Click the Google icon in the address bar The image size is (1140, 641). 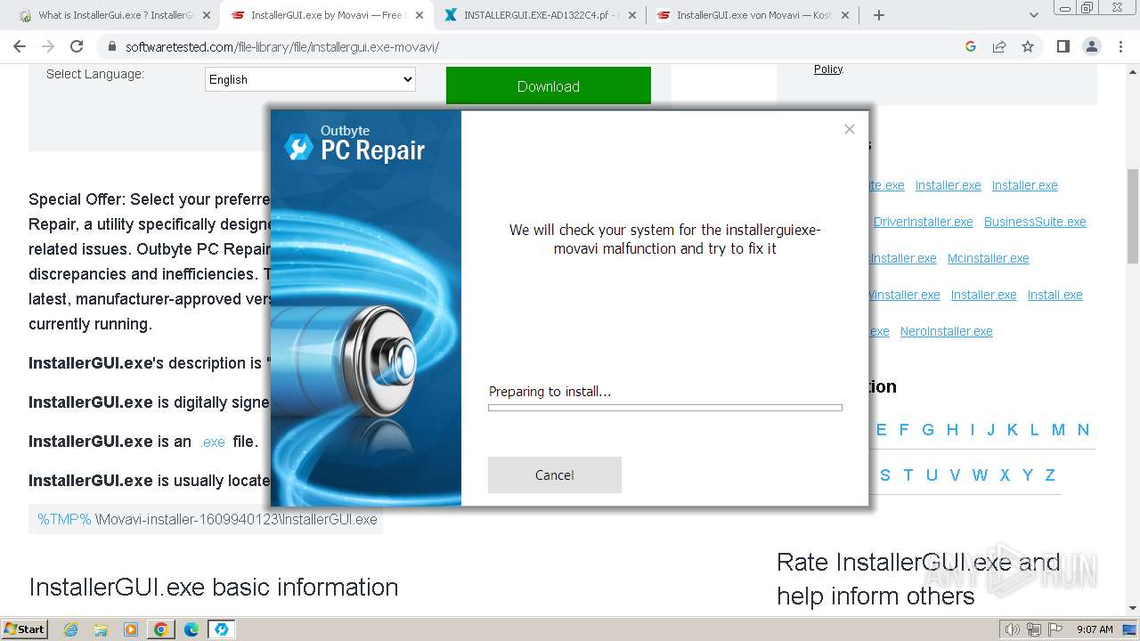(x=971, y=46)
